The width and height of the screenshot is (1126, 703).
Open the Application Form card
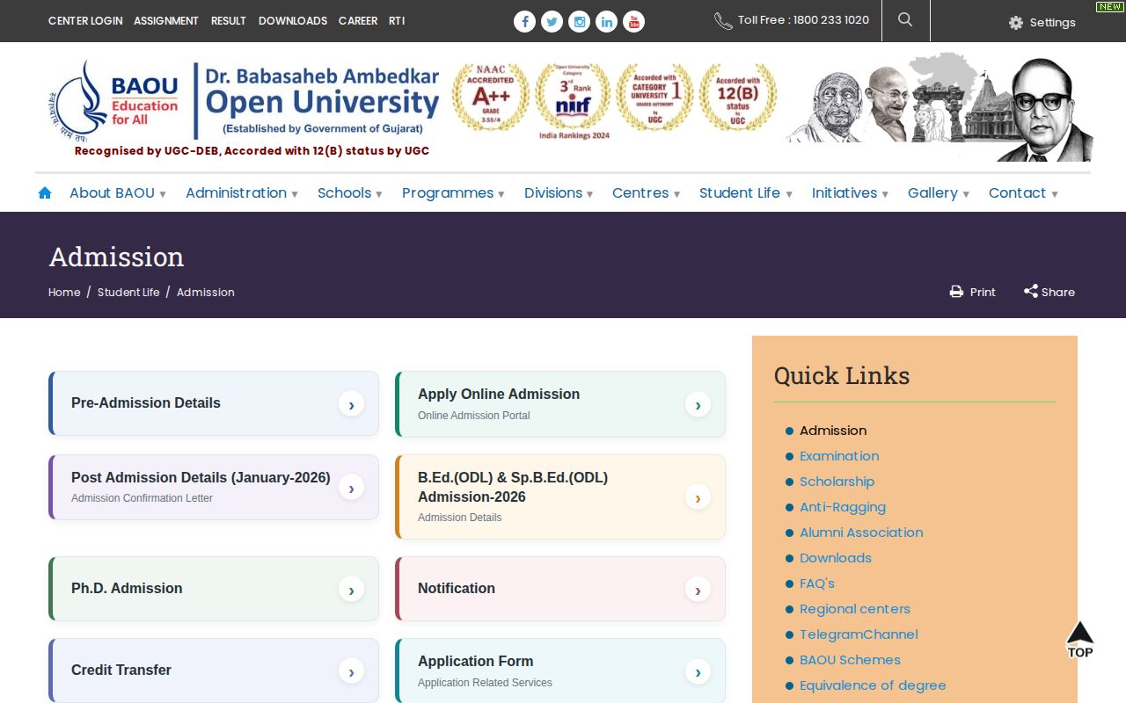point(560,670)
